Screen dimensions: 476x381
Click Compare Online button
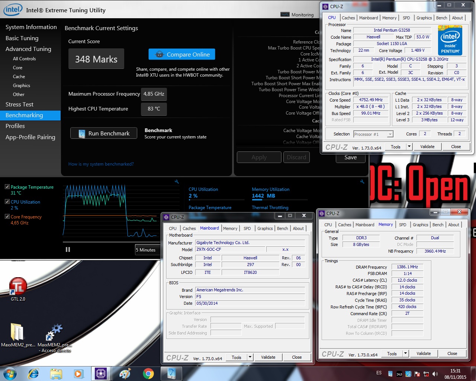tap(182, 54)
